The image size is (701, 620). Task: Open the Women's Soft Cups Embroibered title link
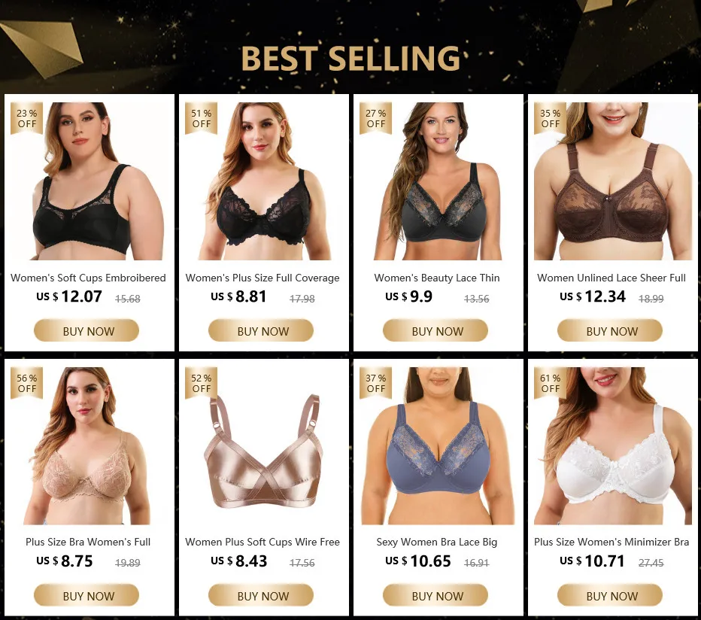pyautogui.click(x=88, y=278)
